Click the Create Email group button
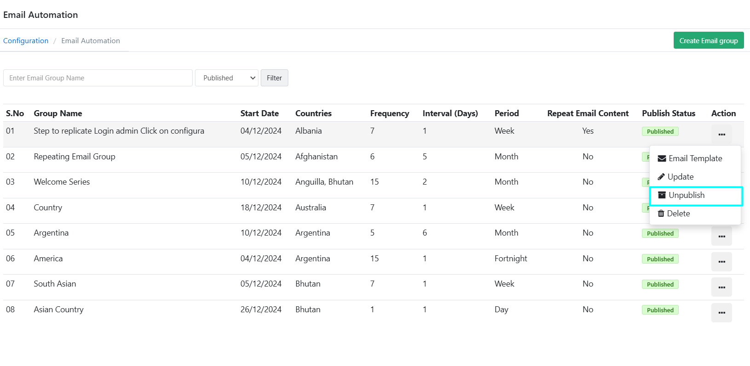The width and height of the screenshot is (750, 366). 708,40
